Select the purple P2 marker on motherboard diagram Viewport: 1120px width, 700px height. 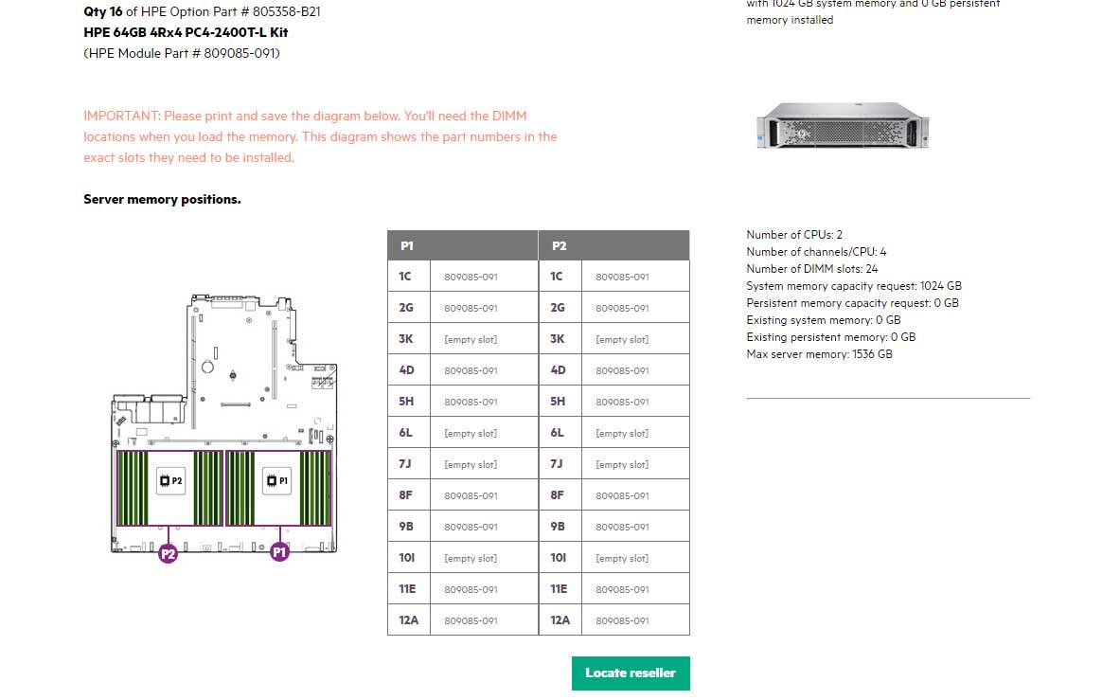point(168,553)
